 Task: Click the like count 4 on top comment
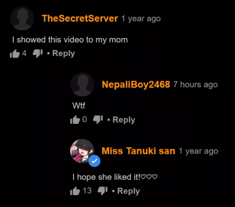tap(24, 53)
